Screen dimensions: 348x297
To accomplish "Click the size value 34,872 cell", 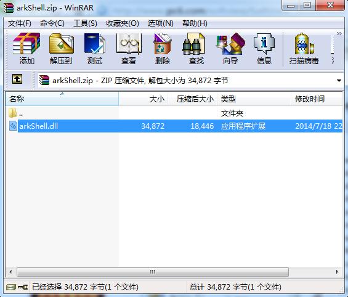I will 153,126.
